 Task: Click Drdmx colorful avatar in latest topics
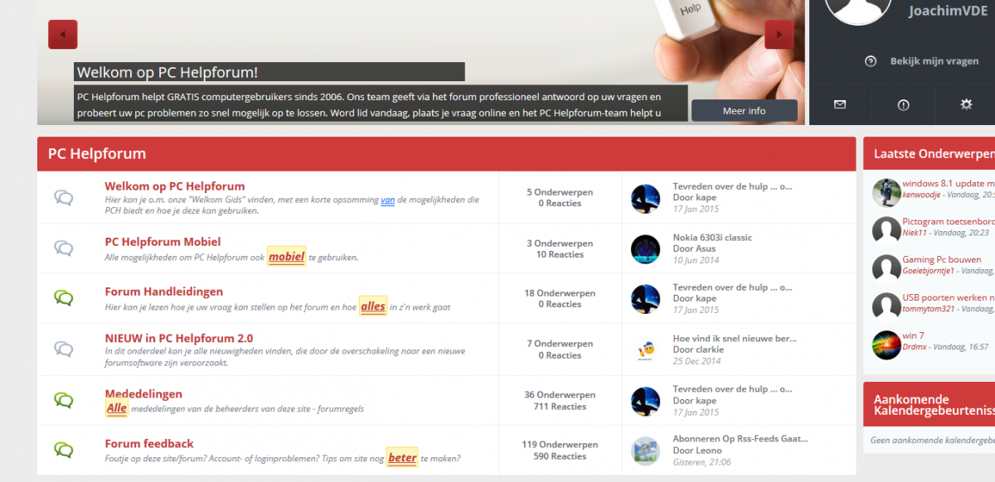point(886,345)
